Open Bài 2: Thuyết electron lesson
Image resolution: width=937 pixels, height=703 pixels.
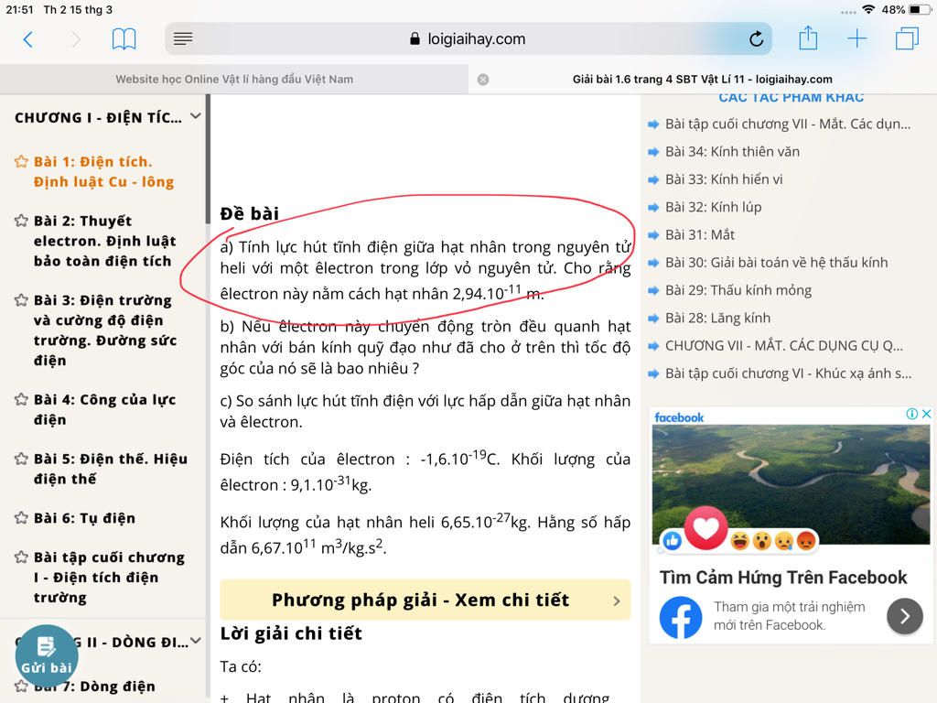pos(104,241)
